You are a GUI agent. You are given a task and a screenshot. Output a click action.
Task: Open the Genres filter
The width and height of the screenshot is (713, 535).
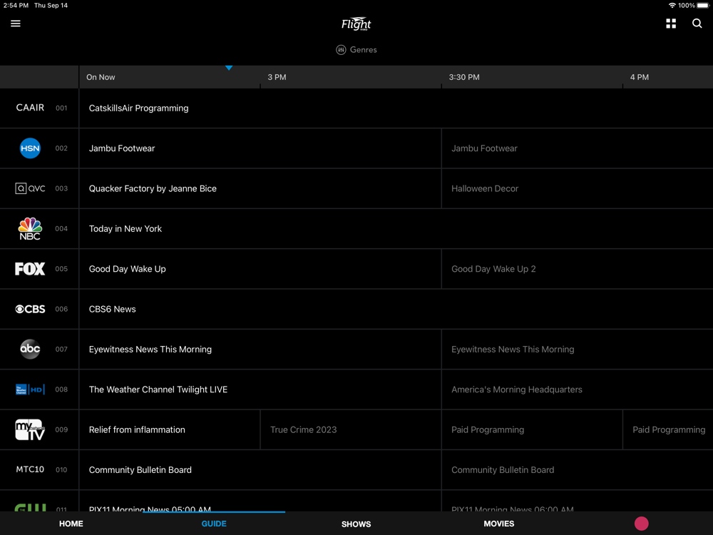pyautogui.click(x=356, y=50)
